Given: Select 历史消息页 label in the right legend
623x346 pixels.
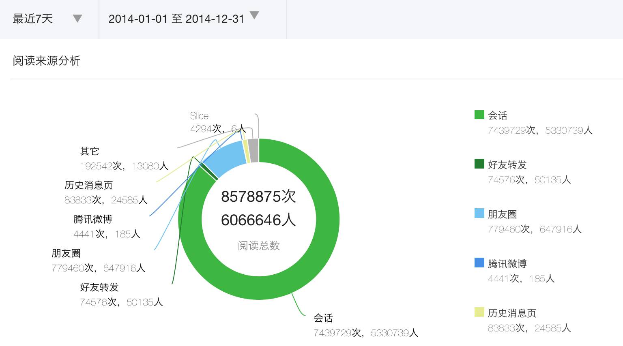Looking at the screenshot, I should (x=512, y=313).
